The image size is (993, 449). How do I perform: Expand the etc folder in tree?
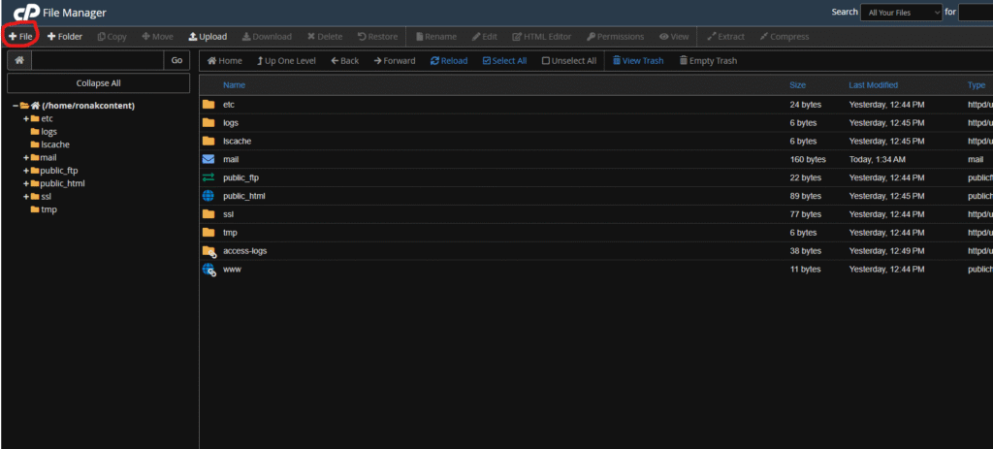26,118
